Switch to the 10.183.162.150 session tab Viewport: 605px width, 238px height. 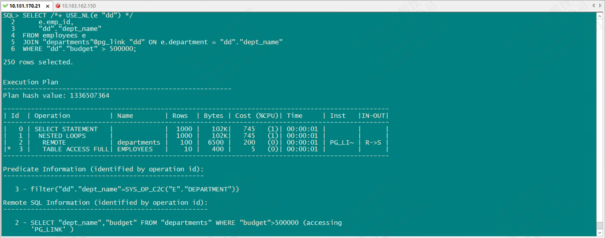[x=78, y=6]
